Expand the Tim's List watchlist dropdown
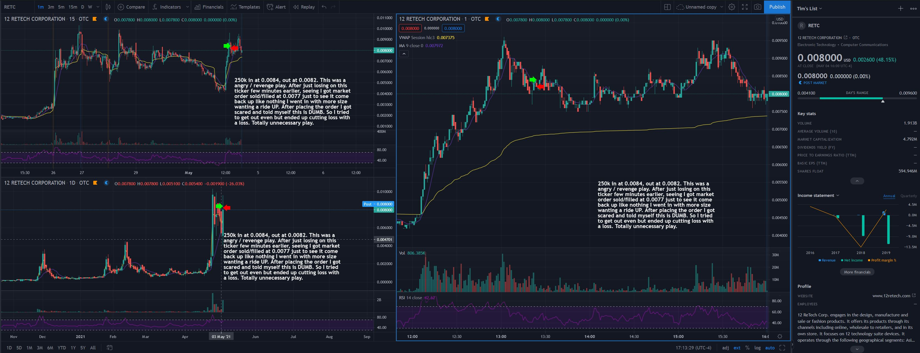The height and width of the screenshot is (353, 920). (x=809, y=9)
